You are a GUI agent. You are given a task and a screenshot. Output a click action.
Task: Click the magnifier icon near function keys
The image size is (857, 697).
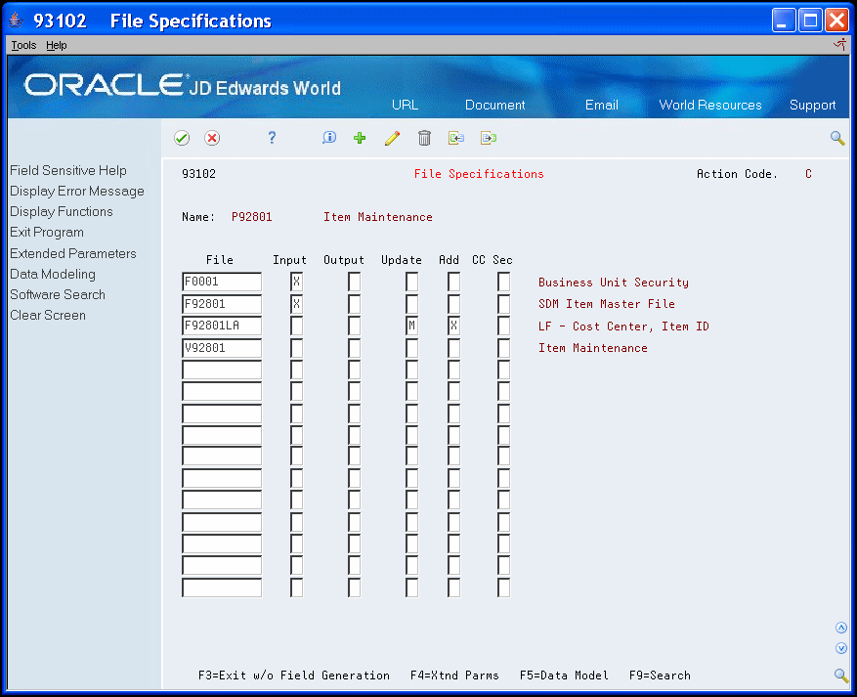click(x=841, y=675)
